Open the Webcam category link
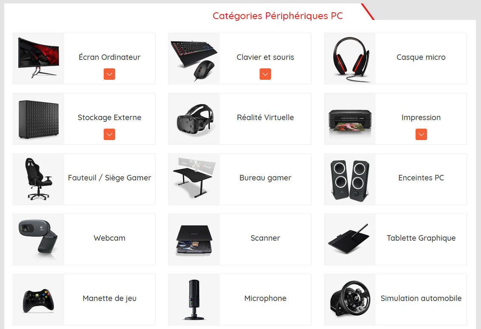The height and width of the screenshot is (329, 481). tap(110, 238)
